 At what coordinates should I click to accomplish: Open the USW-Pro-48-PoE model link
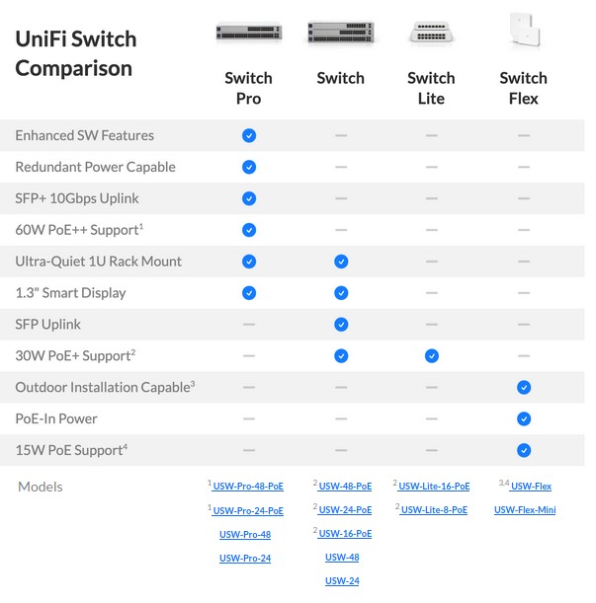tap(248, 487)
